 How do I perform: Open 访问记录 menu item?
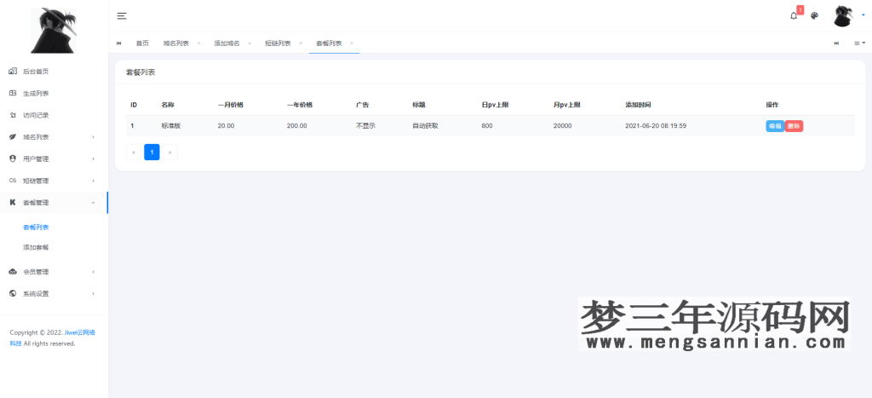(54, 115)
